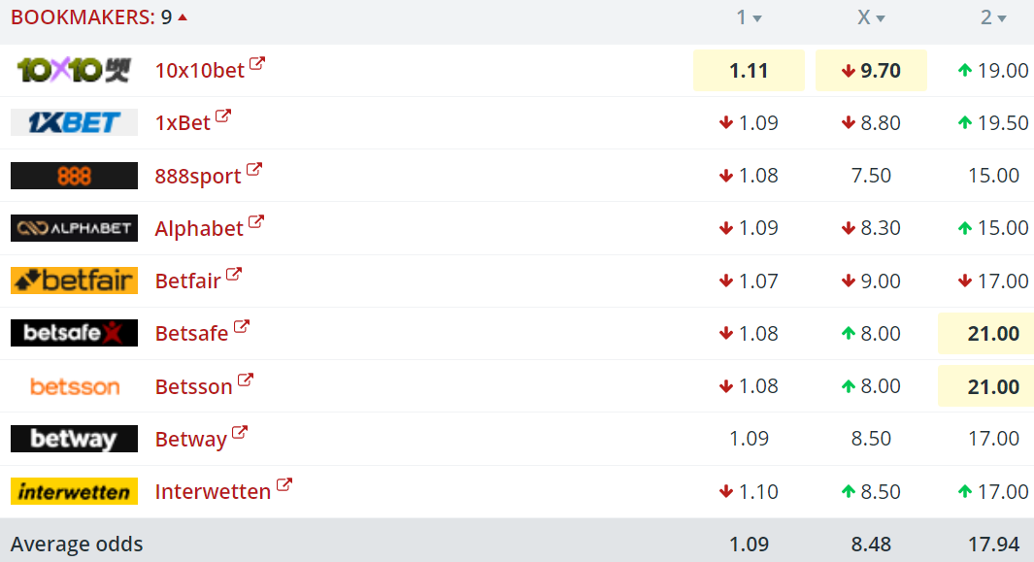Open external link icon next to Alphabet
Image resolution: width=1034 pixels, height=562 pixels.
tap(256, 222)
